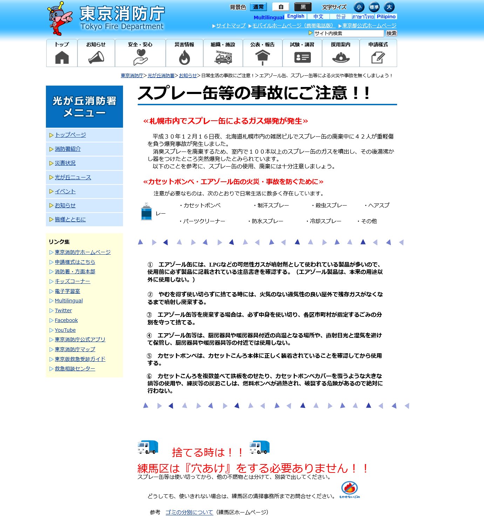Image resolution: width=484 pixels, height=516 pixels.
Task: Open 採用案内 helmet navigation icon
Action: point(341,53)
